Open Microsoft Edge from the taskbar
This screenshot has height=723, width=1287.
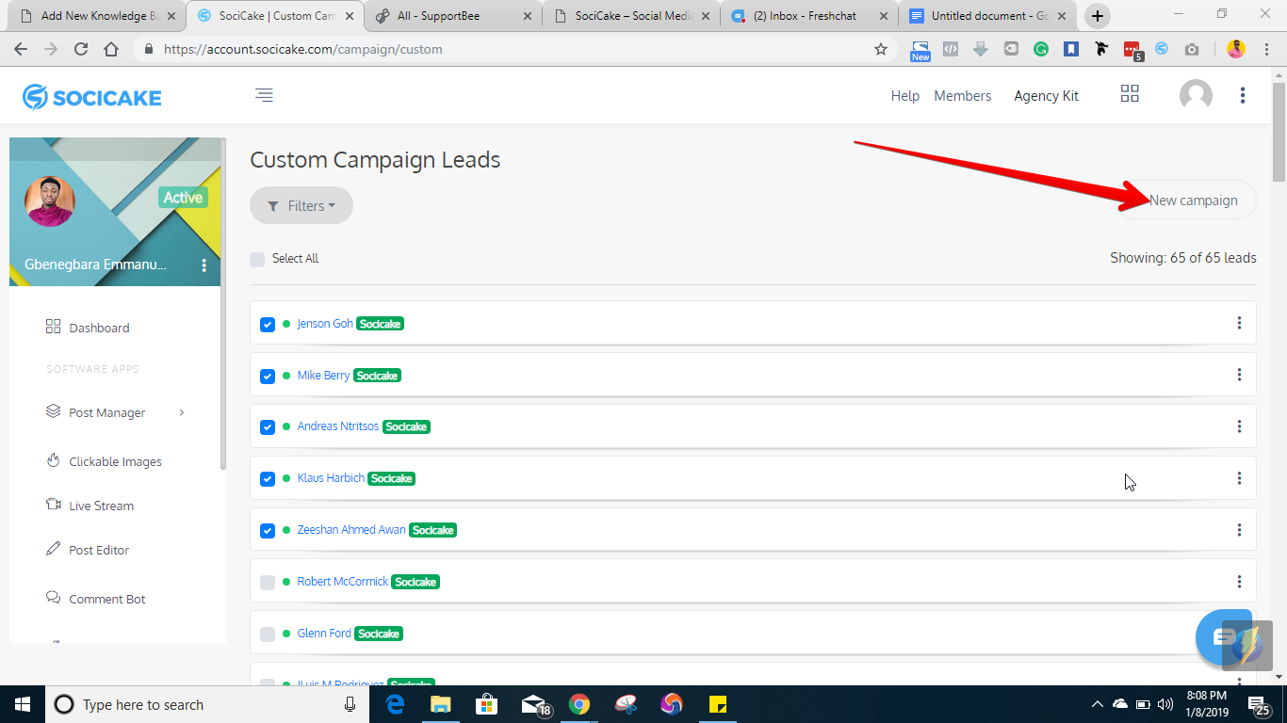(395, 704)
